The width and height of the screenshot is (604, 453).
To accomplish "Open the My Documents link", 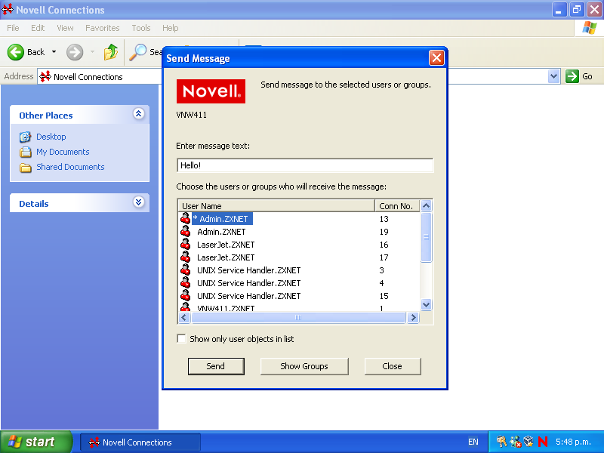I will pyautogui.click(x=63, y=152).
